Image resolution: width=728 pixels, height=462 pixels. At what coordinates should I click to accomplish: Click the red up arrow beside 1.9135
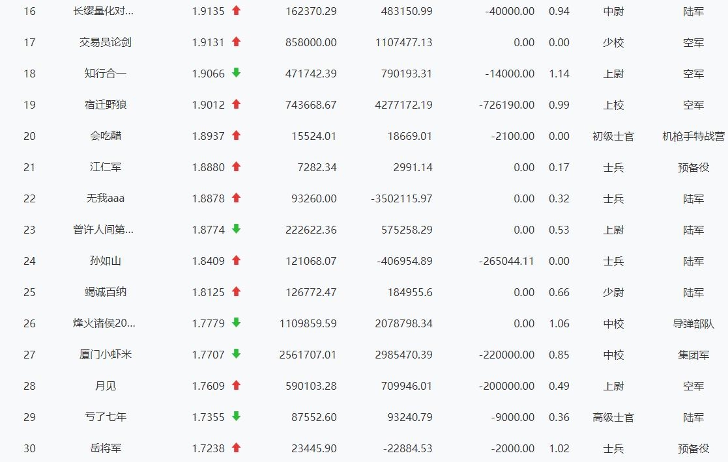(x=236, y=11)
